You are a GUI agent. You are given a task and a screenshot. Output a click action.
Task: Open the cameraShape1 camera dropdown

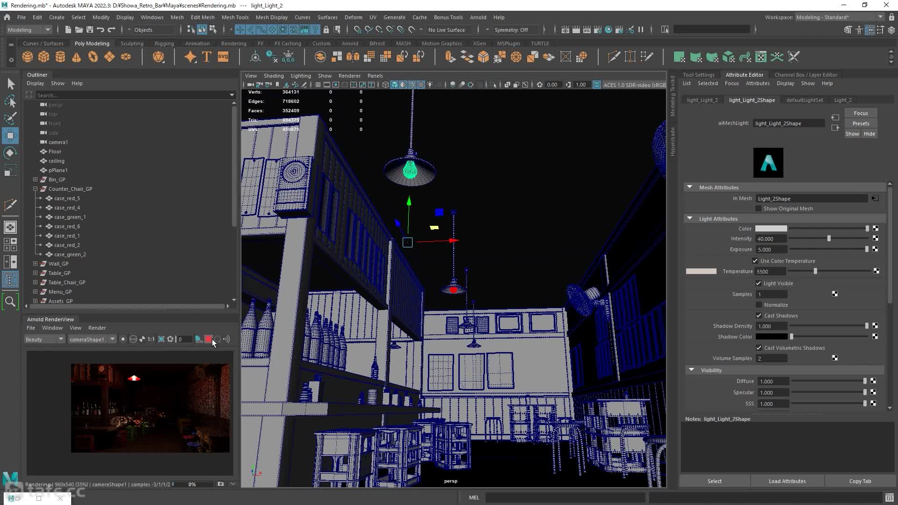pos(91,339)
